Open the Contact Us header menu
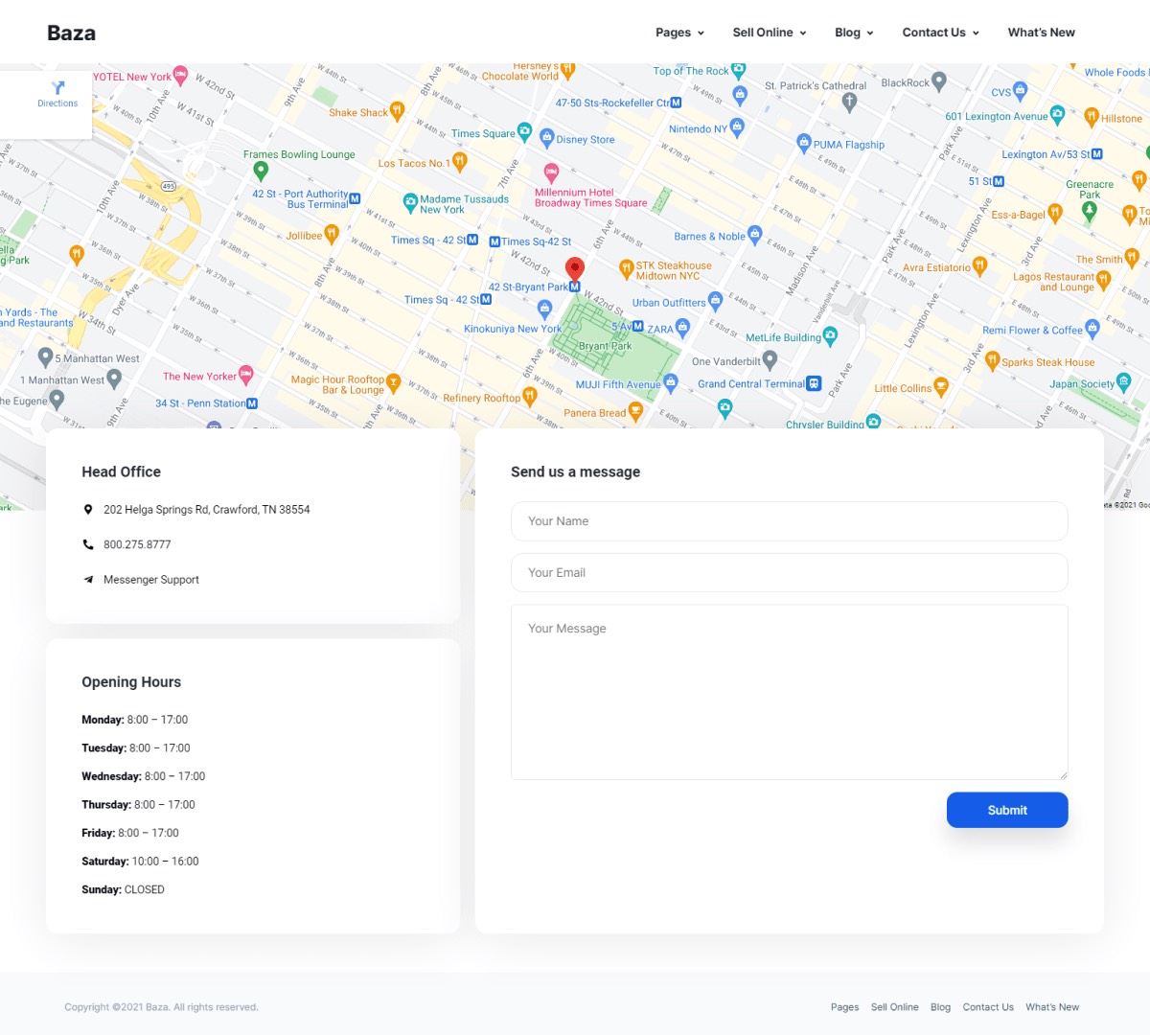 pos(941,33)
